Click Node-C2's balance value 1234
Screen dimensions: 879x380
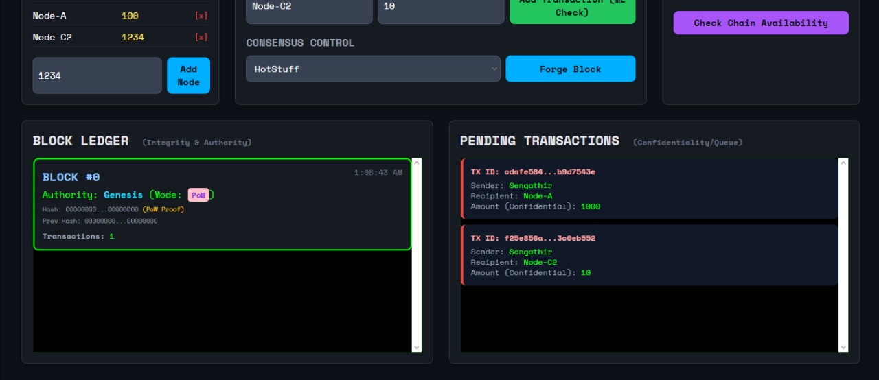[x=133, y=38]
